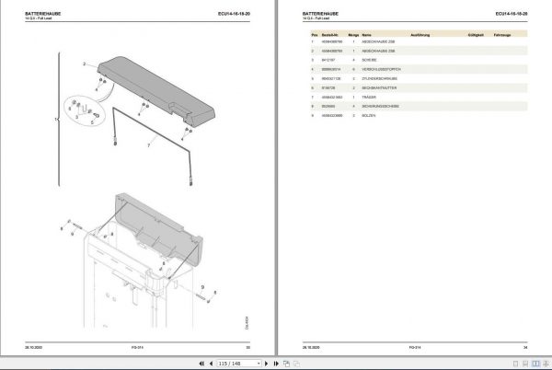Image resolution: width=552 pixels, height=370 pixels.
Task: Go to the first page
Action: click(x=201, y=364)
